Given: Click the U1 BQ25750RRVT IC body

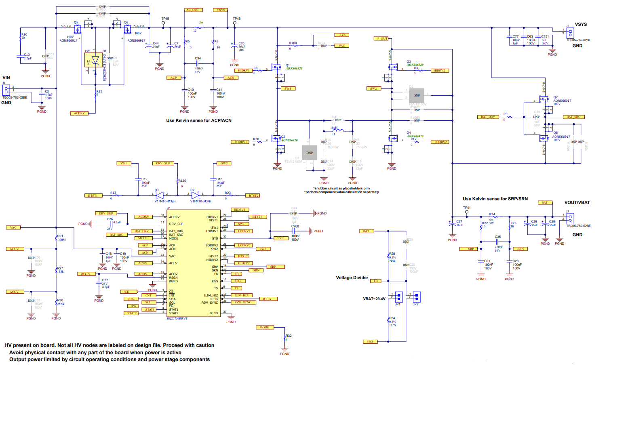Looking at the screenshot, I should tap(194, 263).
